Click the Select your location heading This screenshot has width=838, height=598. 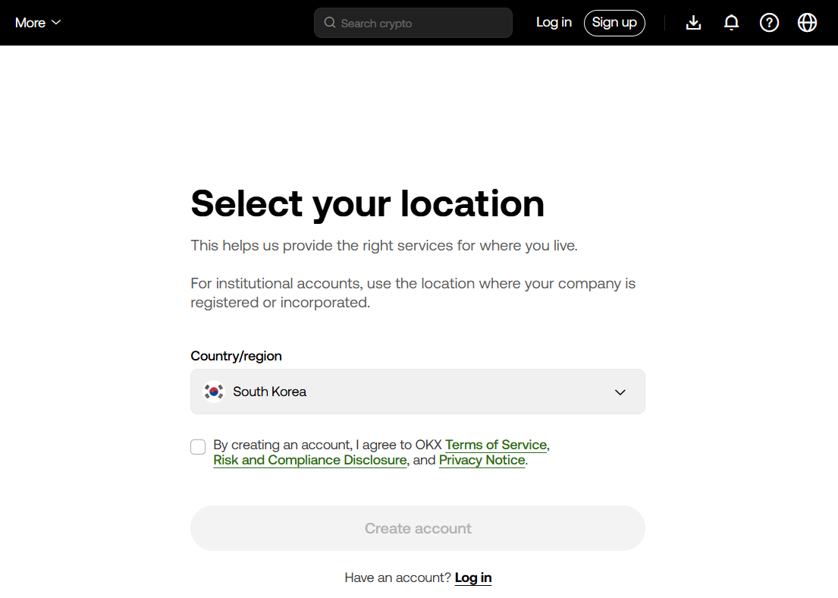pos(368,203)
